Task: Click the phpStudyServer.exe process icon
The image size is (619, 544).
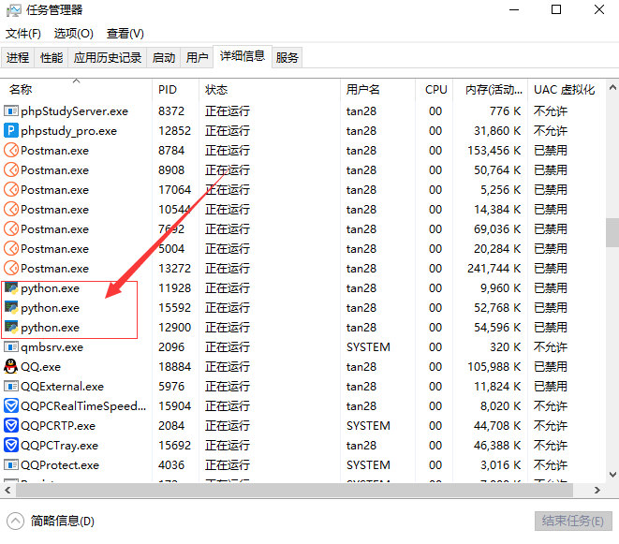Action: pos(11,110)
